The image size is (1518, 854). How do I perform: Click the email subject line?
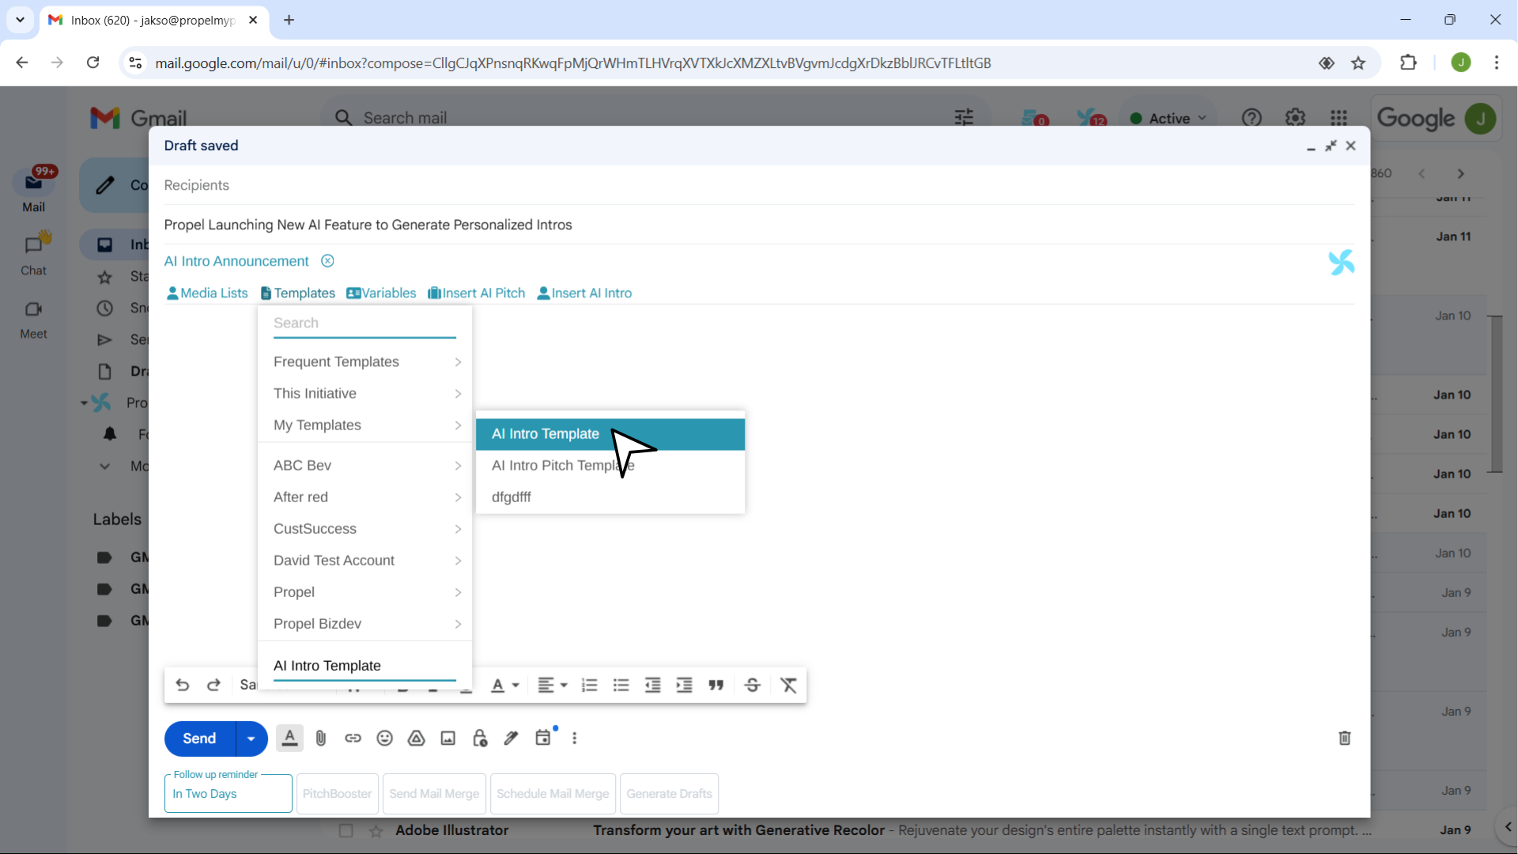759,225
